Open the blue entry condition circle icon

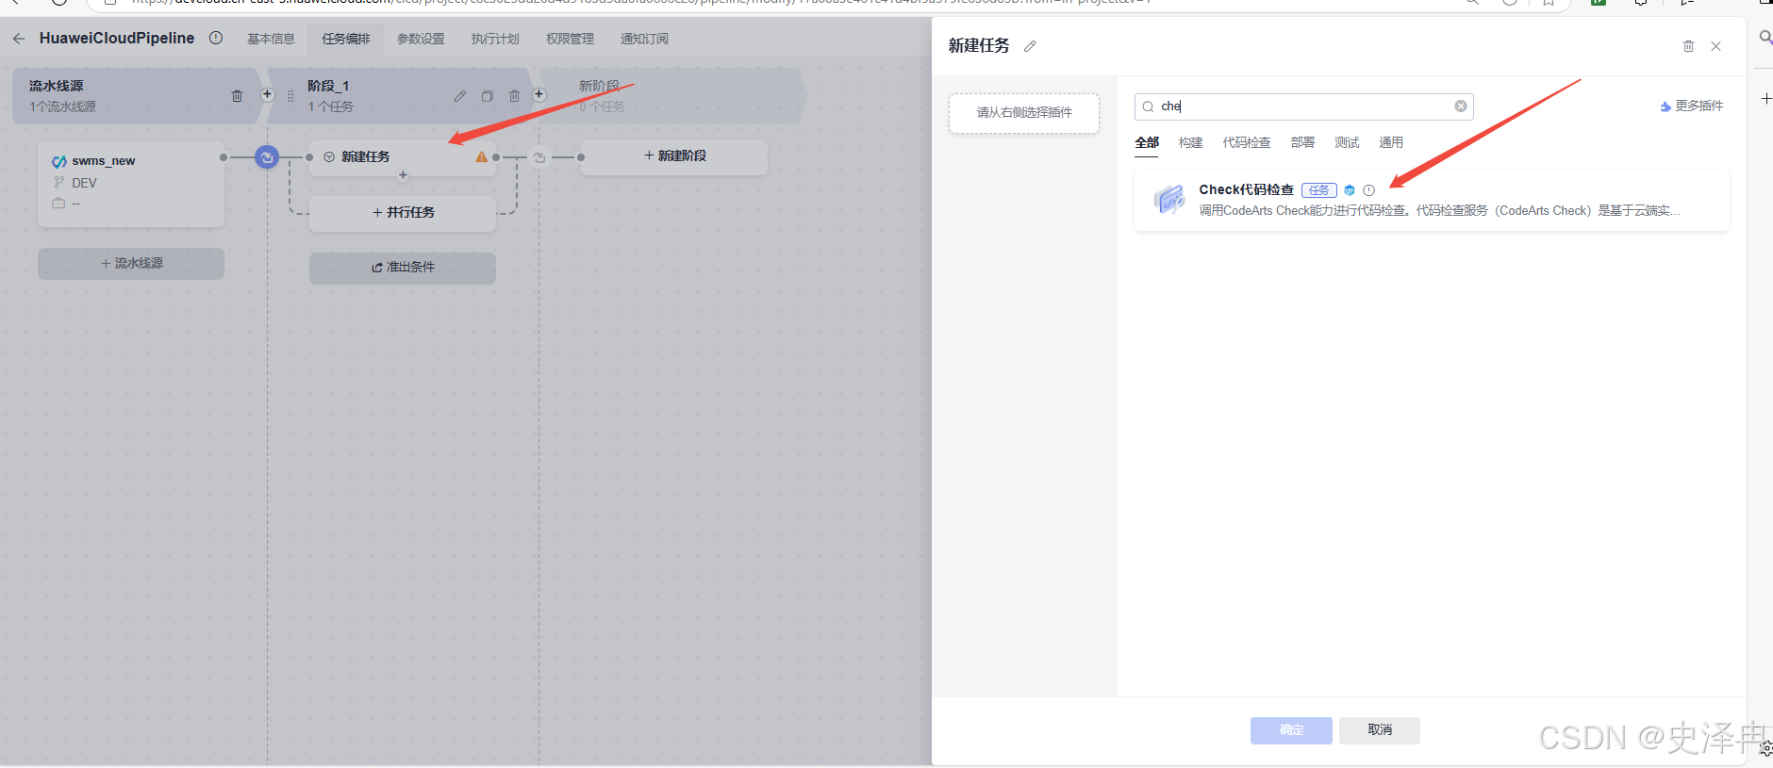click(267, 157)
